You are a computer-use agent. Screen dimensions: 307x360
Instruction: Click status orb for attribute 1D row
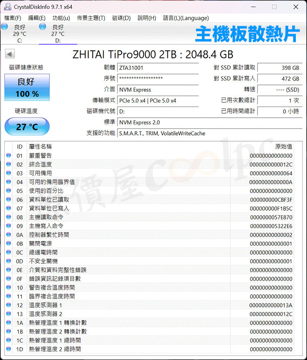[x=9, y=349]
